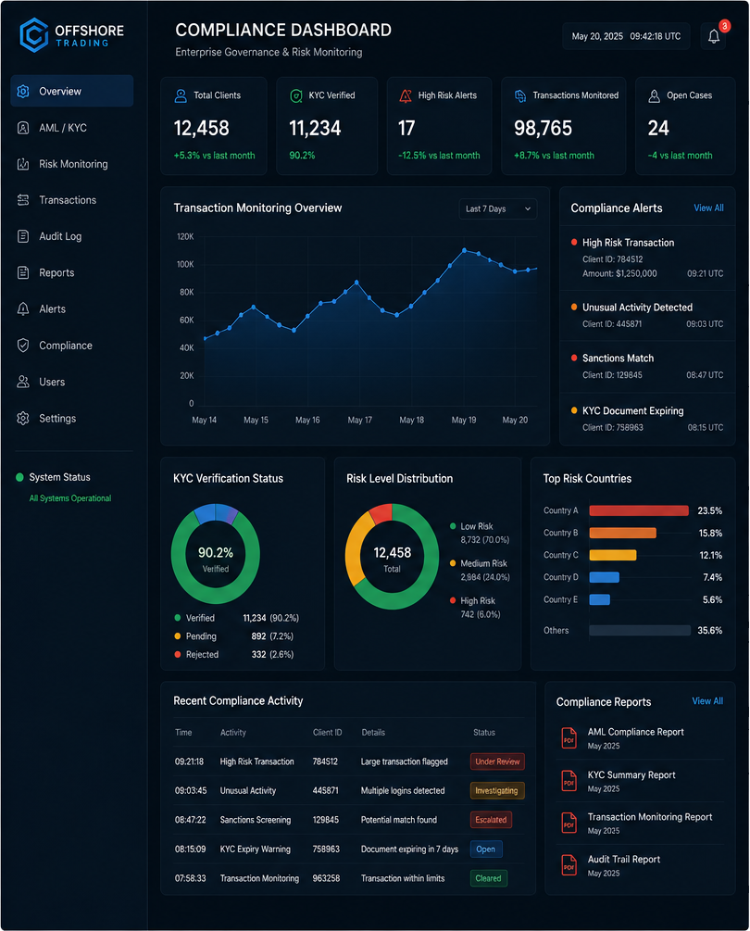The width and height of the screenshot is (750, 931).
Task: Open the AML Compliance Report PDF icon
Action: [569, 738]
